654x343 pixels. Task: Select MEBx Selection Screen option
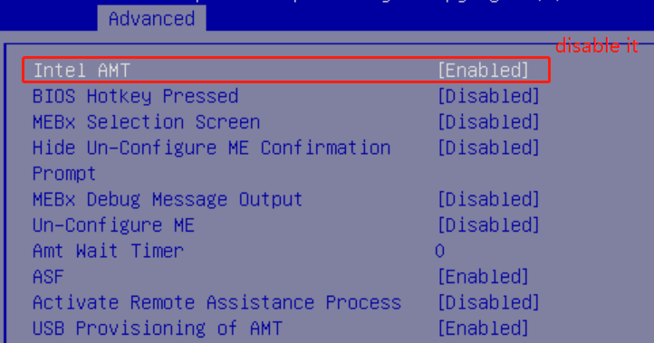pyautogui.click(x=147, y=122)
